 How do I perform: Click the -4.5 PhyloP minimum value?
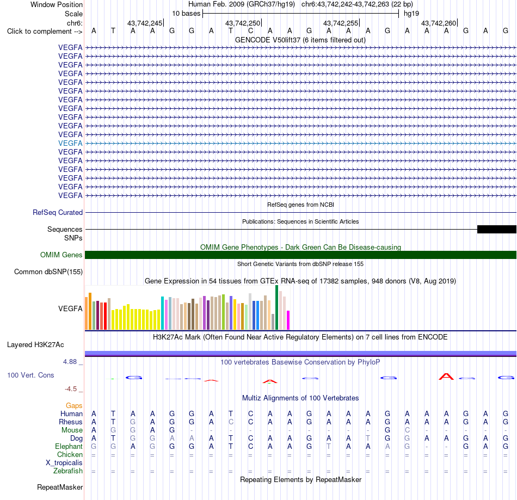click(x=71, y=389)
